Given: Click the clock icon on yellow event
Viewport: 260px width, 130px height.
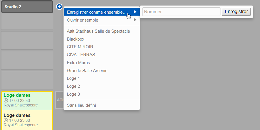Looking at the screenshot, I should pos(6,120).
